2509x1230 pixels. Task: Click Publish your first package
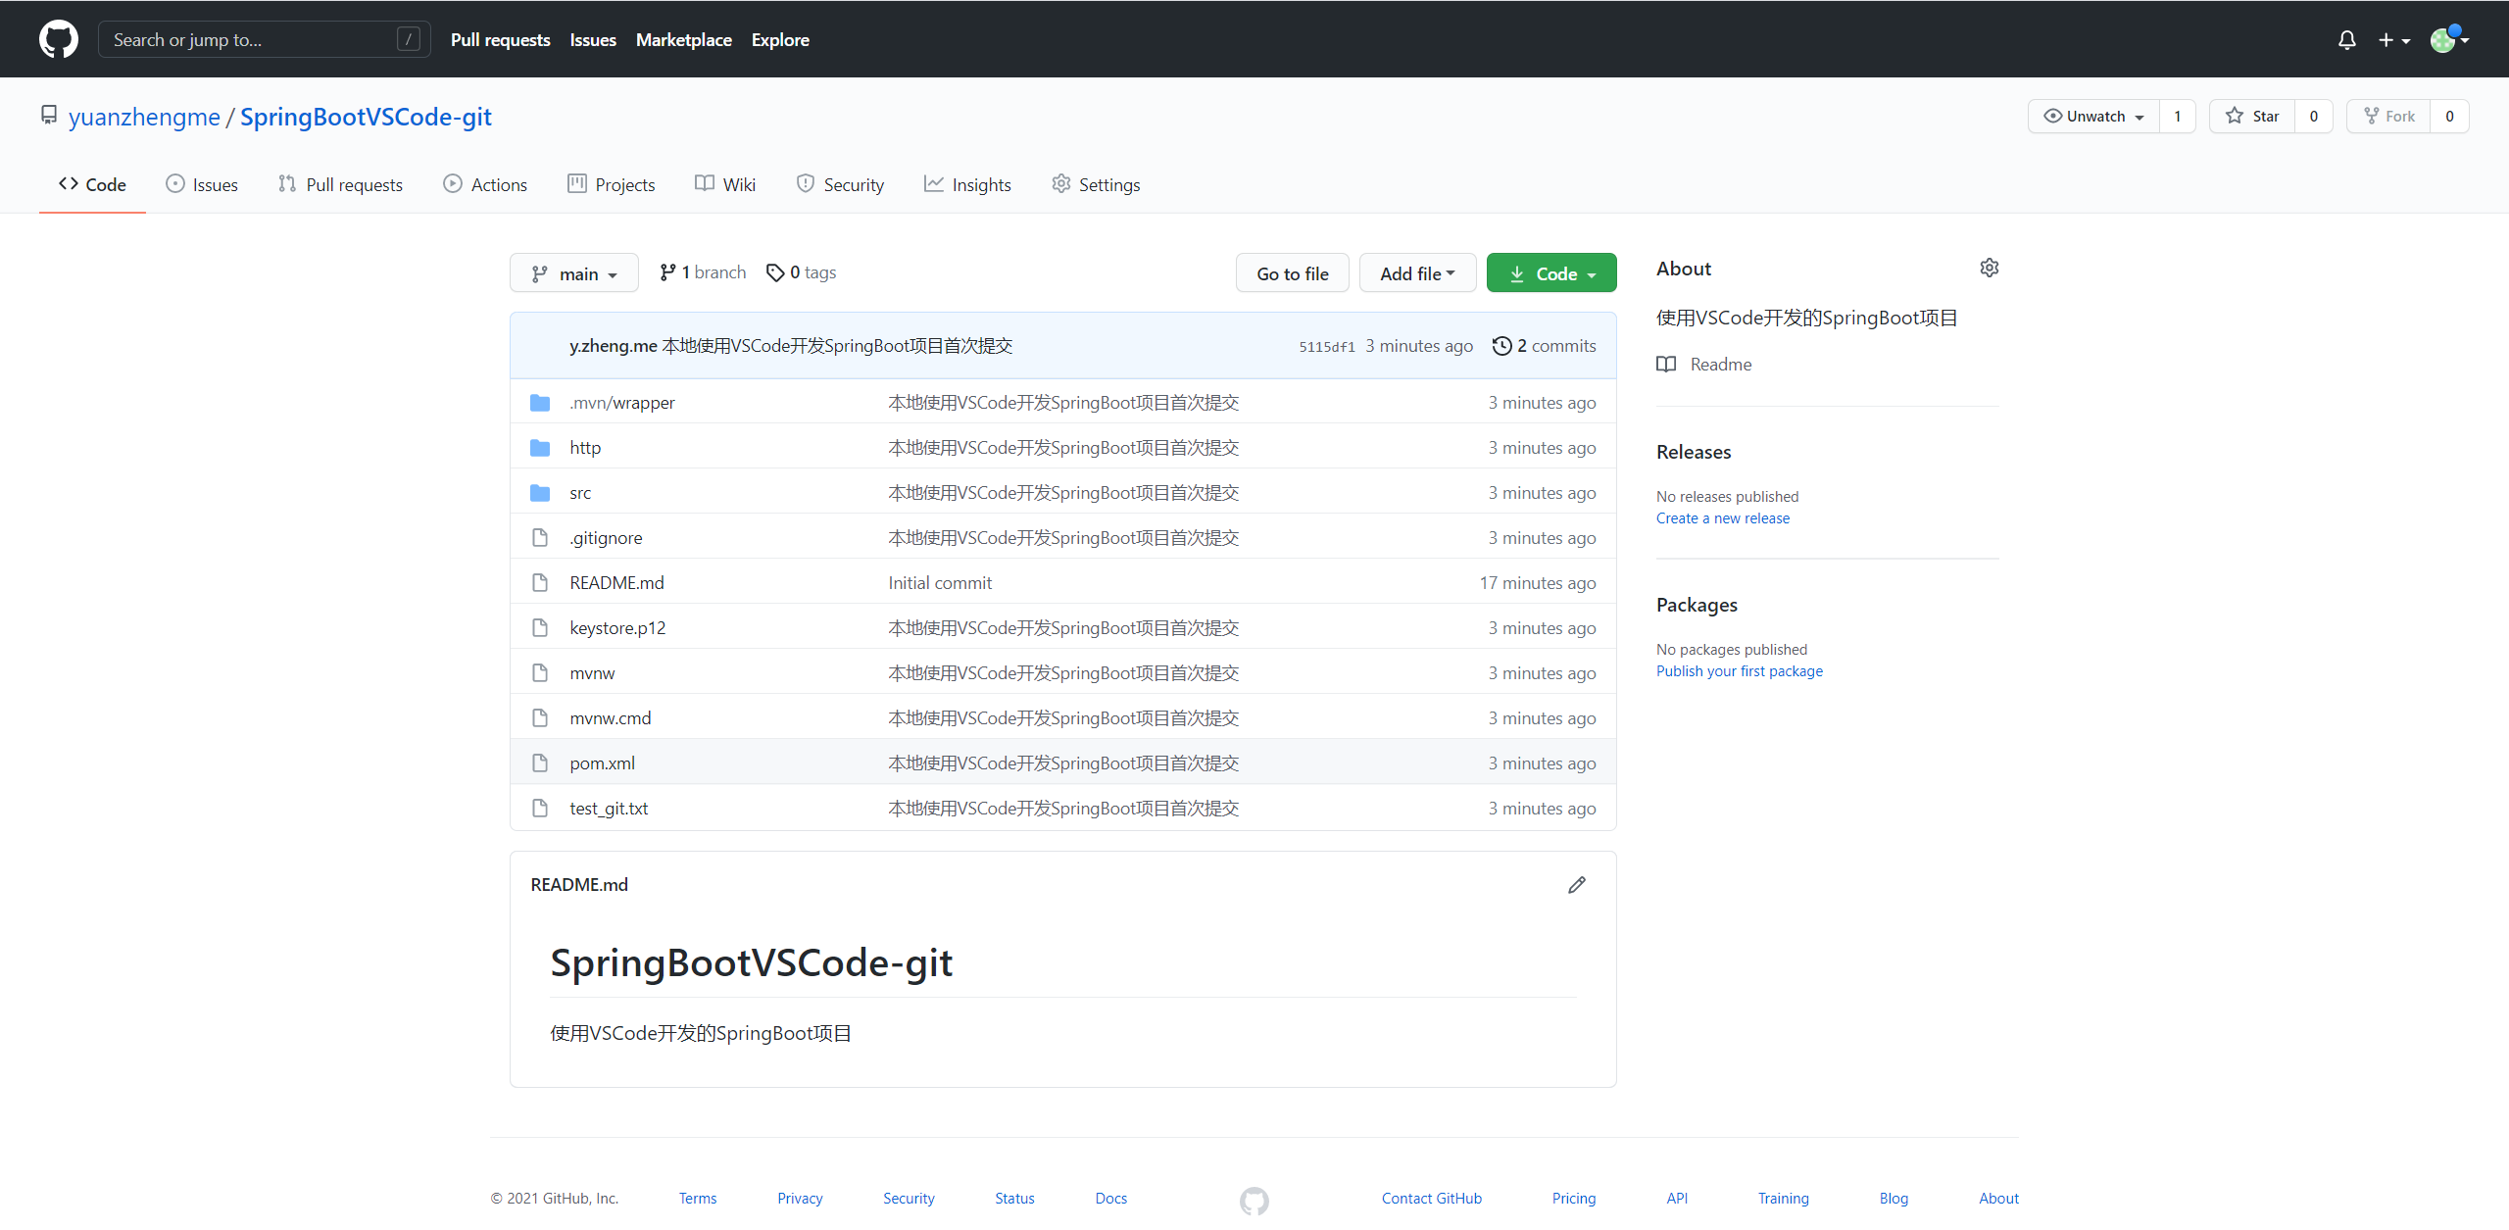[x=1740, y=671]
